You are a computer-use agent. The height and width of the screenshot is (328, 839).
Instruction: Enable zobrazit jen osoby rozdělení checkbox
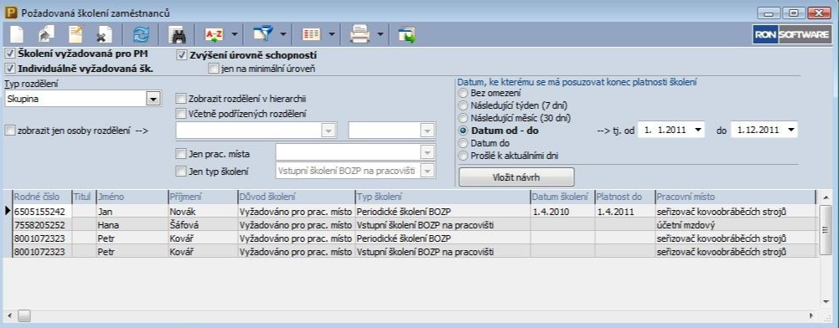[x=9, y=130]
